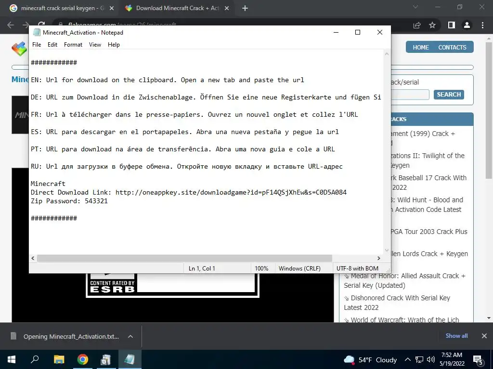Click Chrome tab search chevron
The width and height of the screenshot is (493, 369).
coord(415,7)
